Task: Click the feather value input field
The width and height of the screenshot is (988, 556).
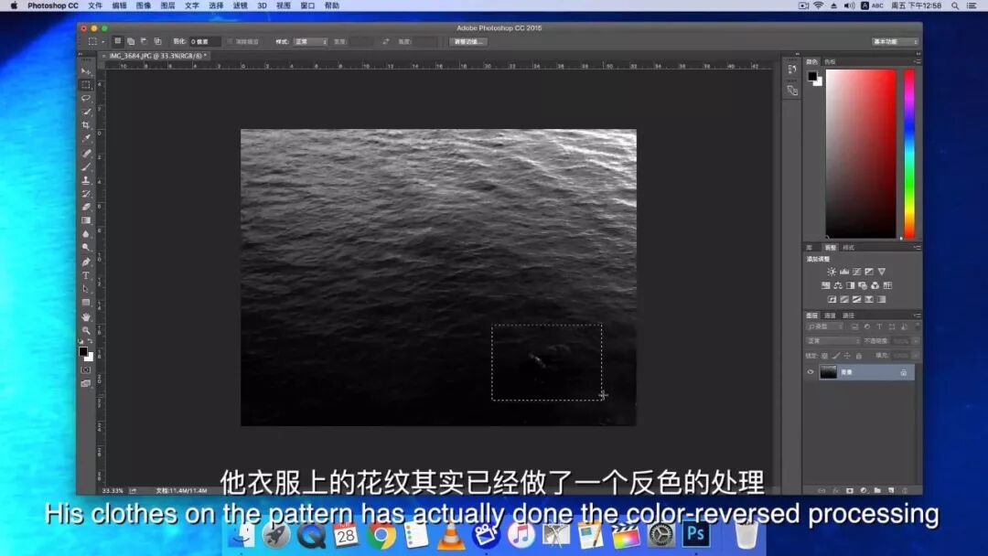Action: tap(205, 41)
